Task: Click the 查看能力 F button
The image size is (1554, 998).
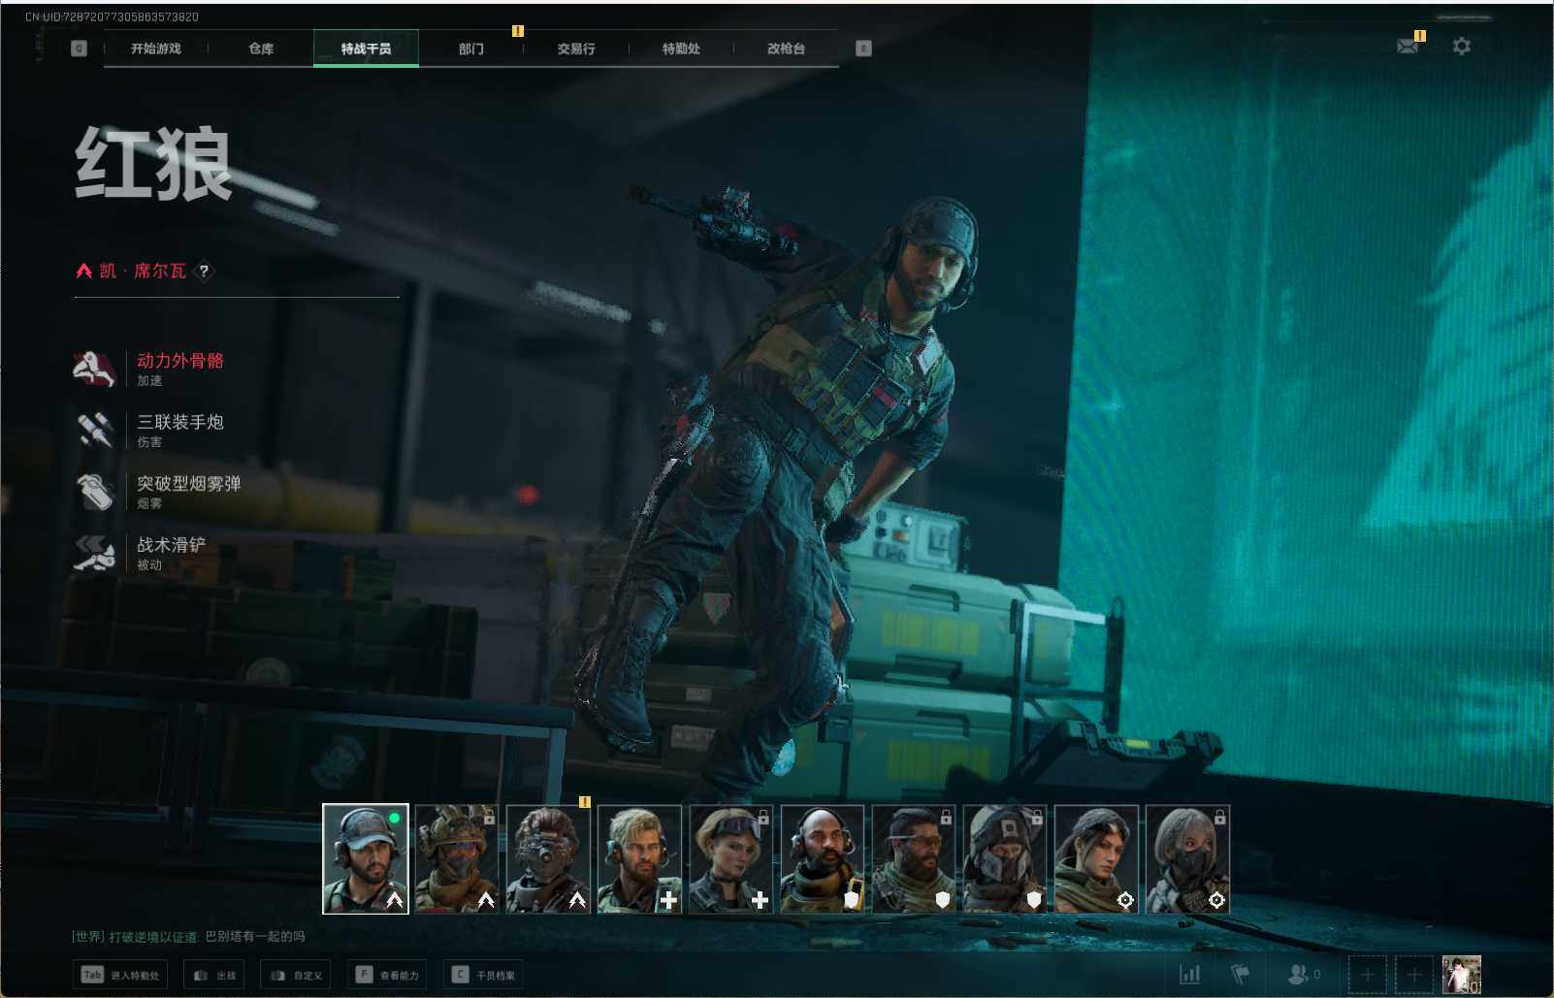Action: click(x=387, y=975)
